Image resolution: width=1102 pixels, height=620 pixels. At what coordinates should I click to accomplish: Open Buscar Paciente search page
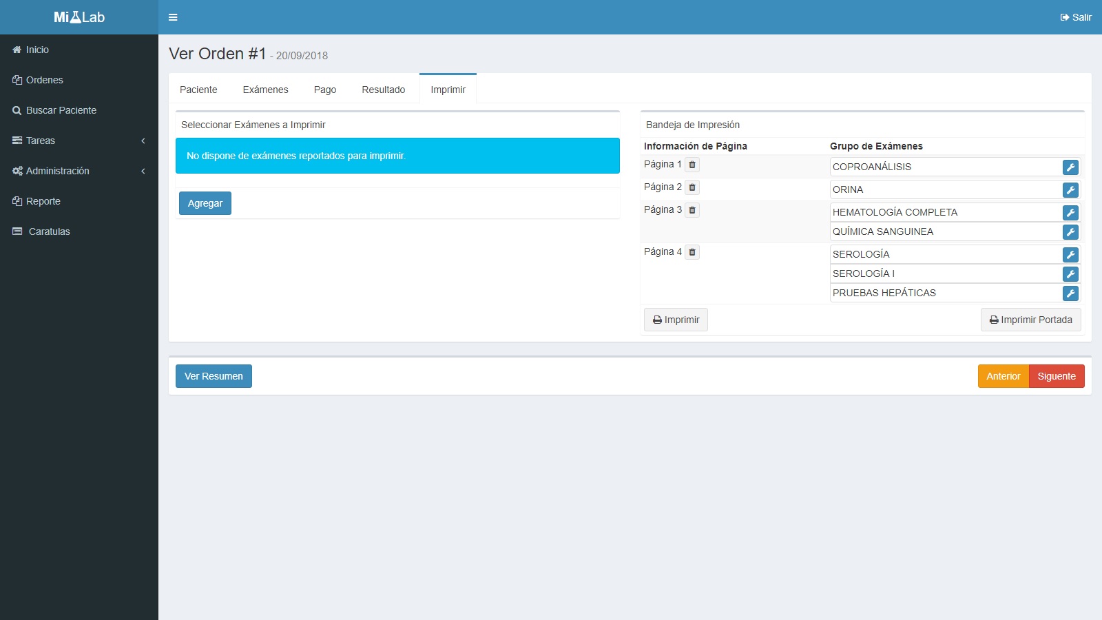click(79, 110)
